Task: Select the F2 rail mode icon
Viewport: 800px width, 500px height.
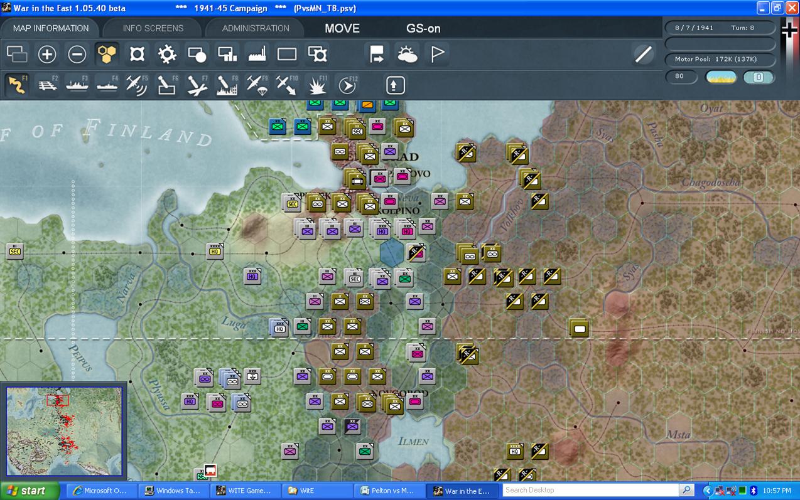Action: [47, 85]
